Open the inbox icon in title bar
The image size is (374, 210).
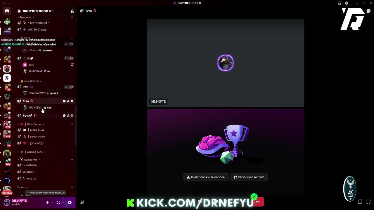tap(340, 3)
